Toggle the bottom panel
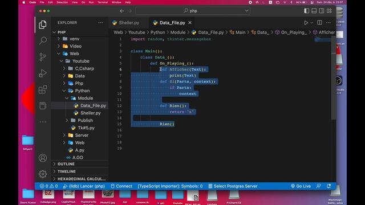This screenshot has width=365, height=205. (314, 11)
